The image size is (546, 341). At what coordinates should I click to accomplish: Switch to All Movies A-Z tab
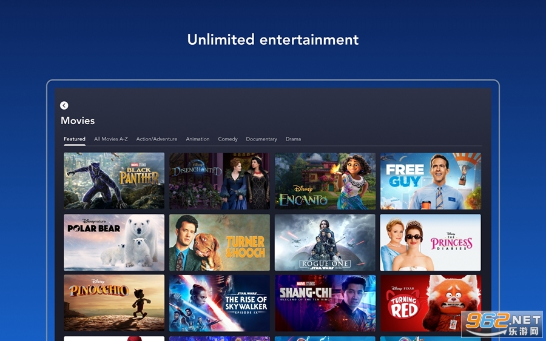point(111,139)
